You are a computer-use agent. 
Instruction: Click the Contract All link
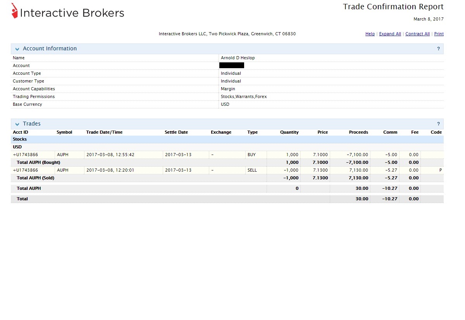pos(417,34)
